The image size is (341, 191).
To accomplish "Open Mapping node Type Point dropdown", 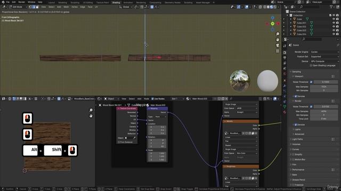I will [x=161, y=117].
